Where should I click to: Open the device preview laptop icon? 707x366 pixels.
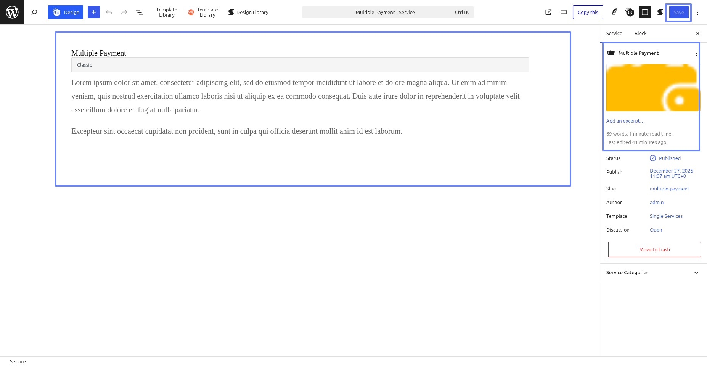[564, 12]
